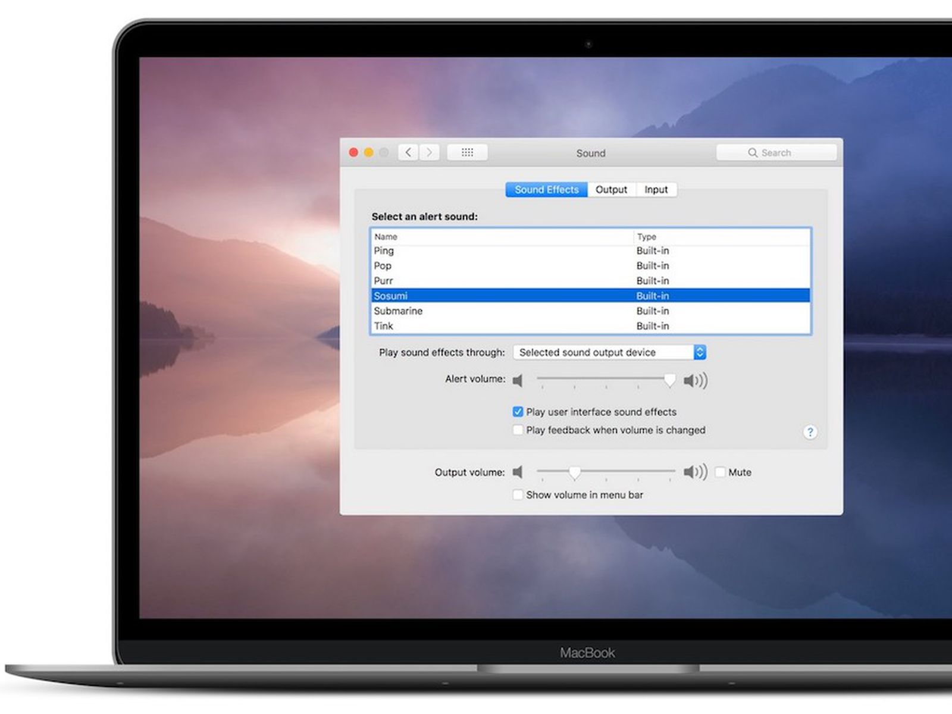952x714 pixels.
Task: Select Submarine alert sound
Action: click(398, 311)
